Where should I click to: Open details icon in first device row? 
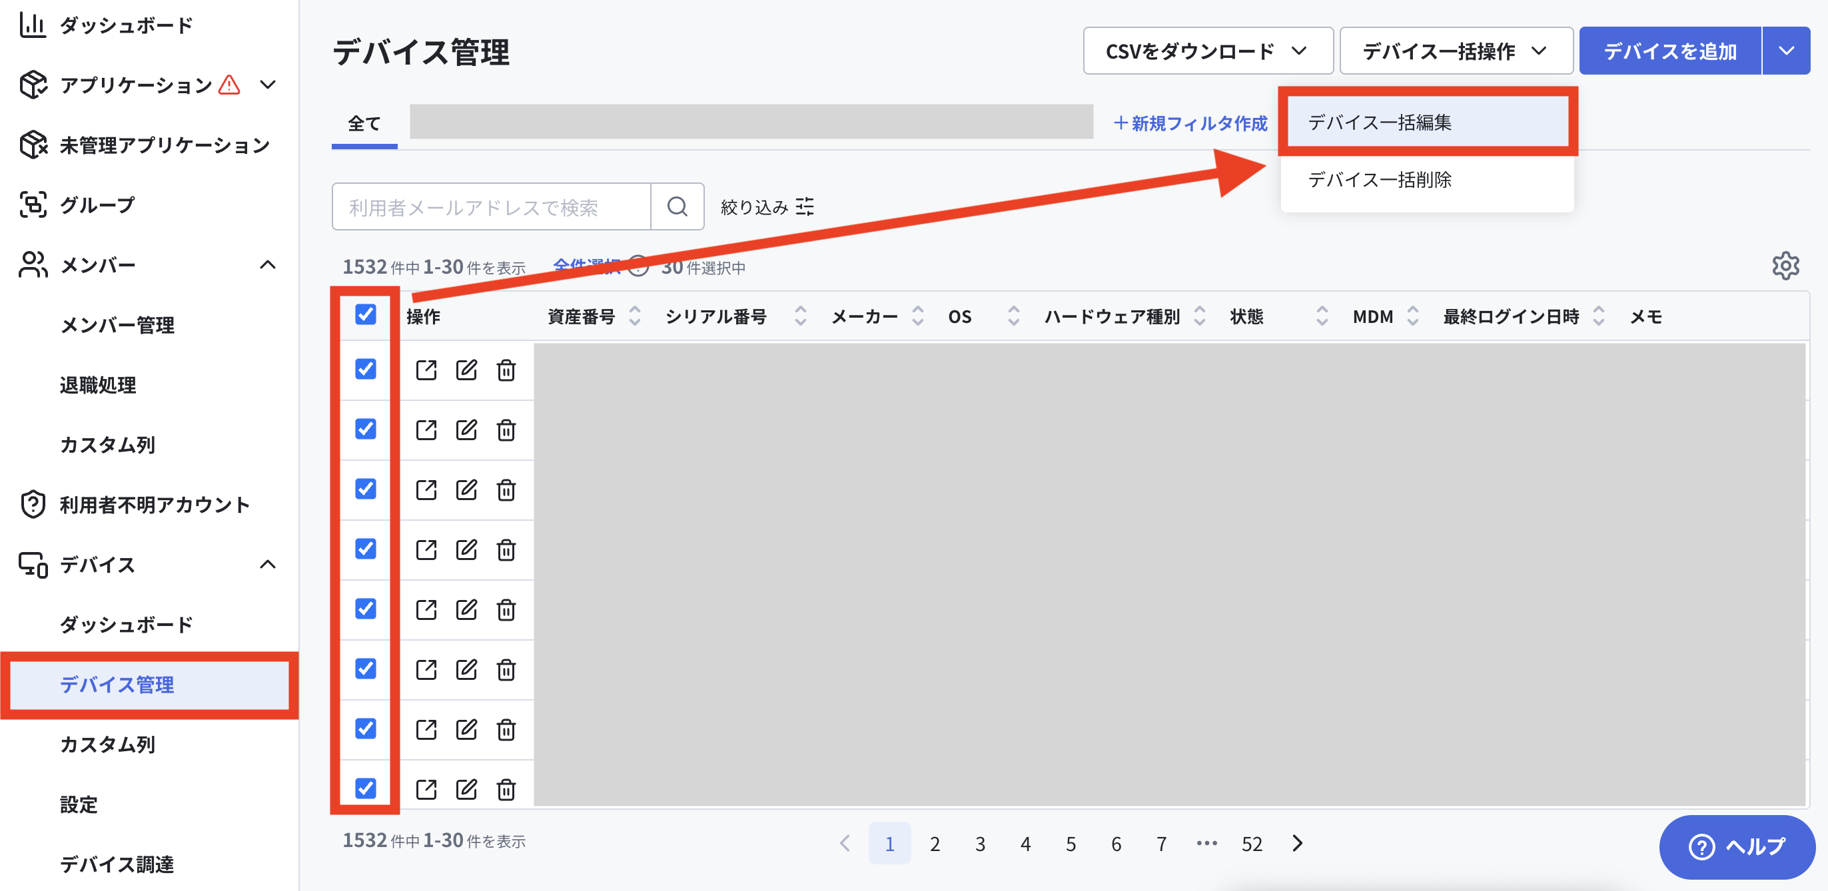coord(426,370)
